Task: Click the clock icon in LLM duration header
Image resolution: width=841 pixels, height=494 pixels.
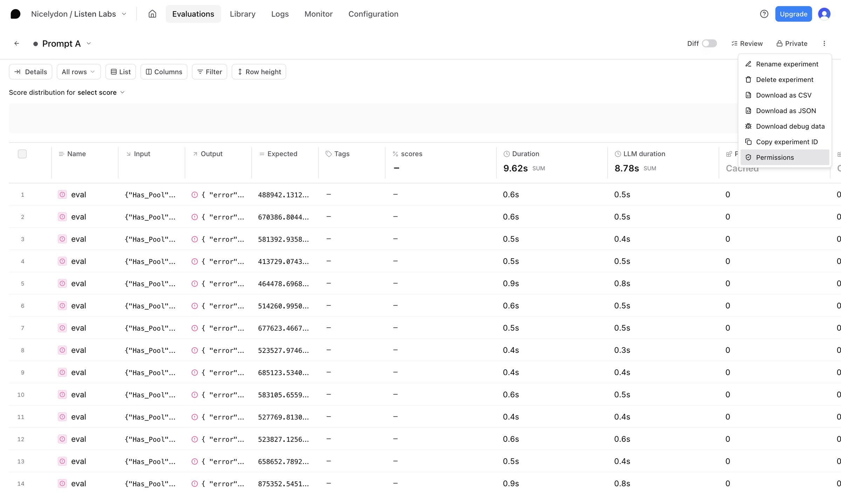Action: coord(618,154)
